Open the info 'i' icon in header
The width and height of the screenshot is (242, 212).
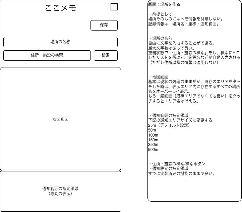pyautogui.click(x=114, y=7)
